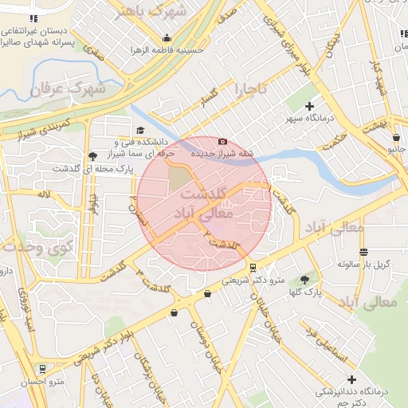The image size is (408, 408).
Task: Click the shopping basket icon below مترو دکتر شریعتی
Action: coord(207,294)
